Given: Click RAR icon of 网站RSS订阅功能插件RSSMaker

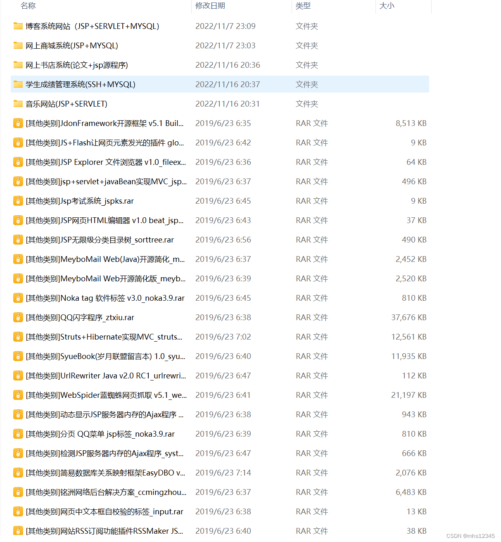Looking at the screenshot, I should (18, 531).
